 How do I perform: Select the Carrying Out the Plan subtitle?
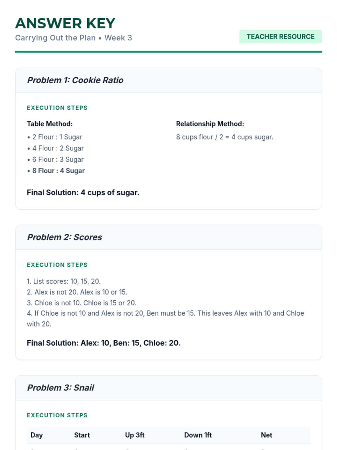(73, 38)
